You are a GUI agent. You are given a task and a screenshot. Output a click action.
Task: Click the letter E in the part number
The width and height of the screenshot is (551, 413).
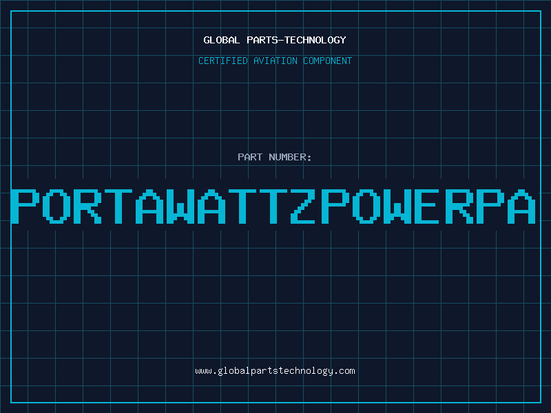point(429,206)
